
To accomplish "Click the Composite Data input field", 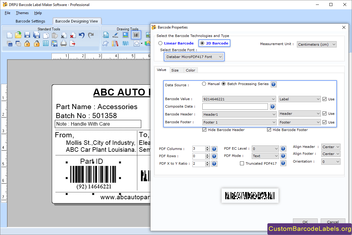I will point(235,107).
